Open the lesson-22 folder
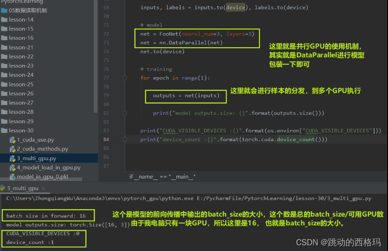The image size is (388, 251). [x=21, y=56]
